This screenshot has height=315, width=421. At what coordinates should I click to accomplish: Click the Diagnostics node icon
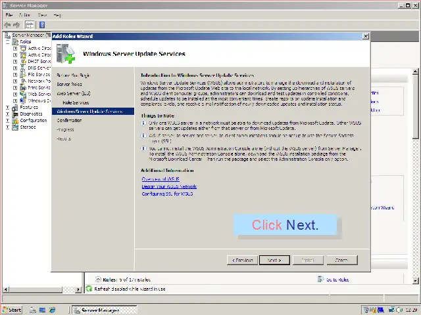coord(15,114)
